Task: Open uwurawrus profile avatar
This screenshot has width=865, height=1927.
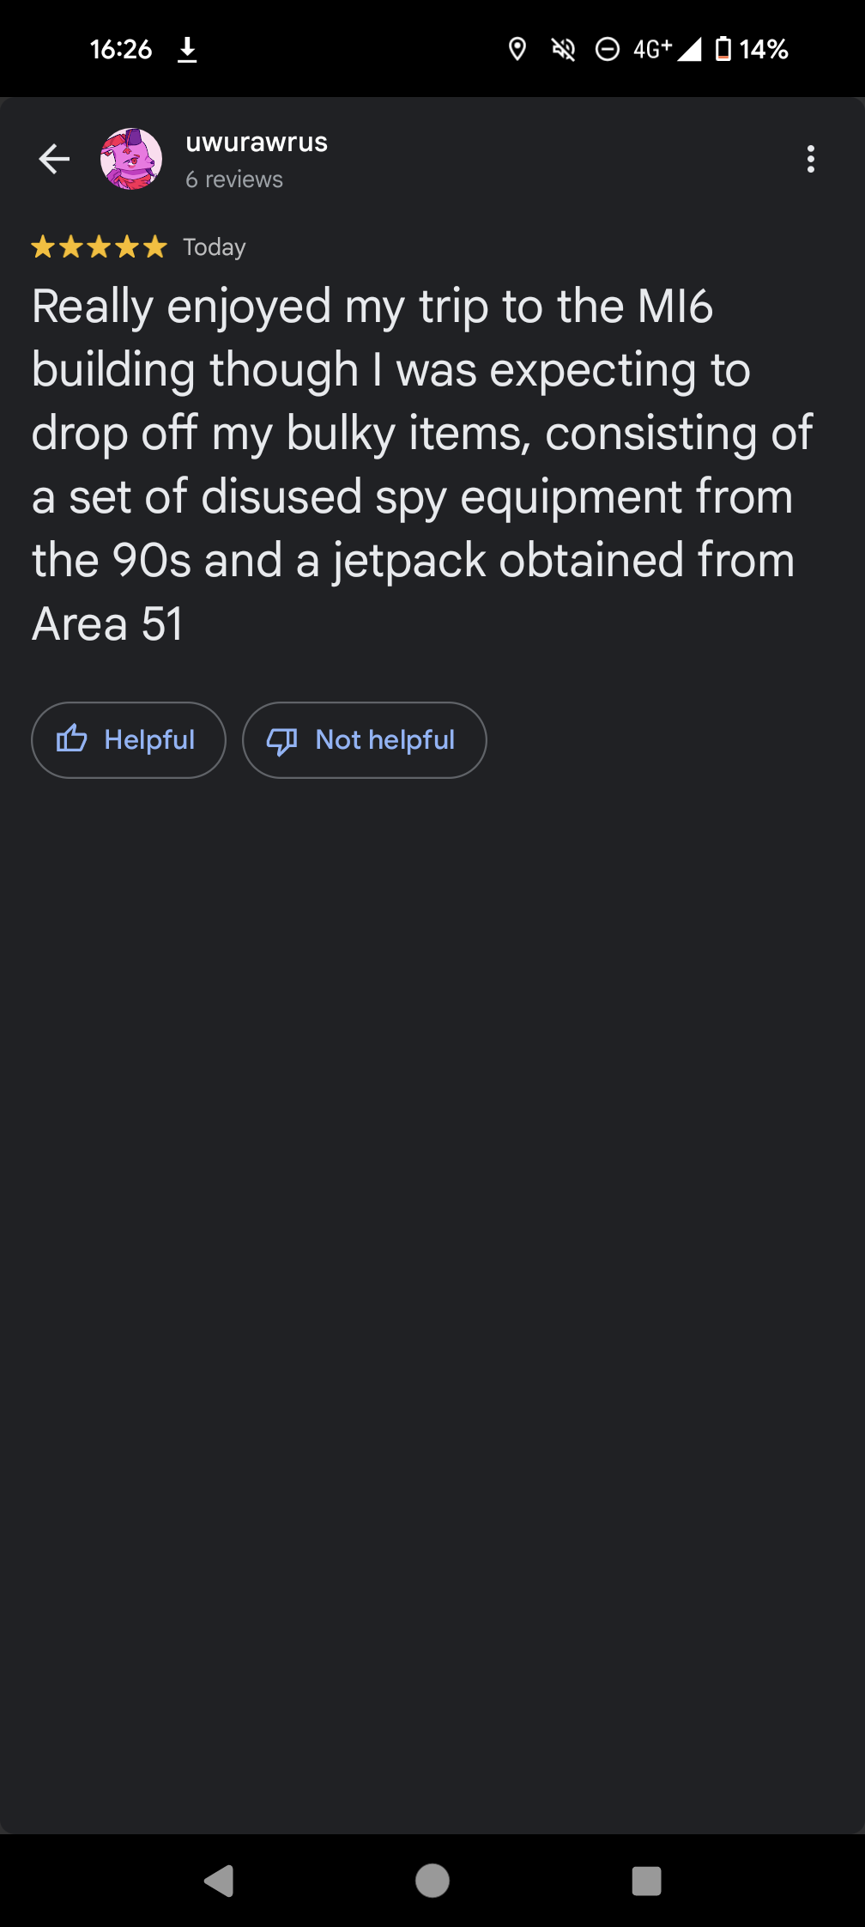Action: [x=131, y=159]
